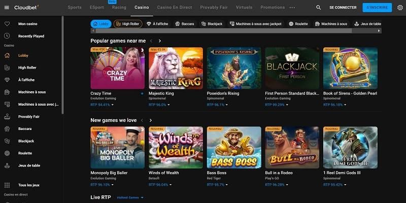Viewport: 406px width, 203px height.
Task: Click the Monopoly Big Baller title
Action: (109, 173)
